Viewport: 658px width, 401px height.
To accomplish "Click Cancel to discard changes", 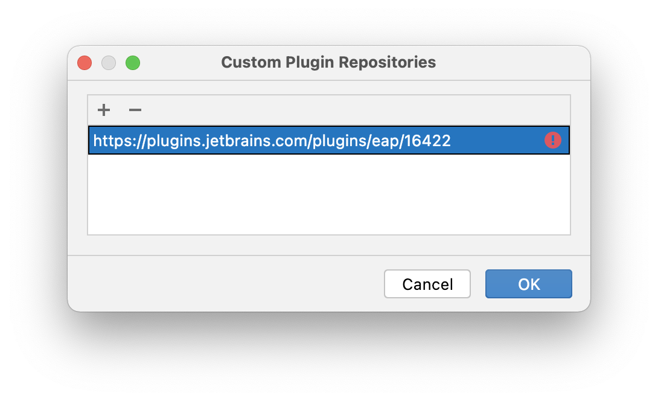I will click(427, 284).
